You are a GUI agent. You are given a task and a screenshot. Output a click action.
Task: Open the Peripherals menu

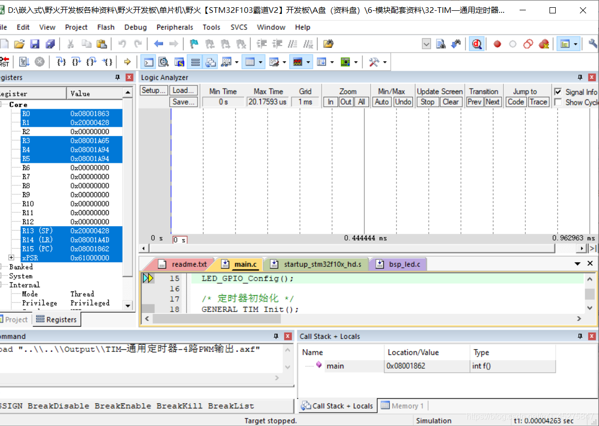175,27
